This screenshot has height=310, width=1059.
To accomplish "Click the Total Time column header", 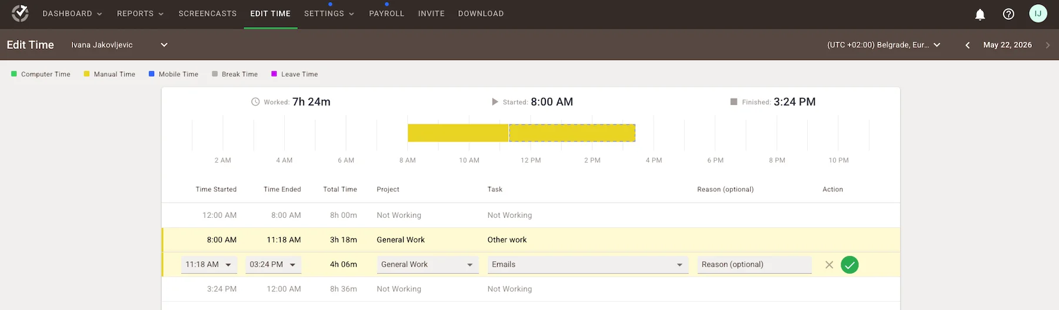I will pyautogui.click(x=340, y=190).
